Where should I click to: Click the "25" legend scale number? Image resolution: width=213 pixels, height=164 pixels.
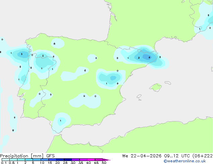(x=65, y=163)
